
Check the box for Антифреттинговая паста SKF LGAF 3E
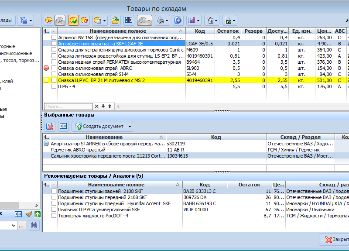(54, 43)
